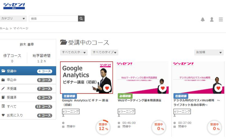Open the hamburger menu icon
Image resolution: width=226 pixels, height=139 pixels.
221,19
